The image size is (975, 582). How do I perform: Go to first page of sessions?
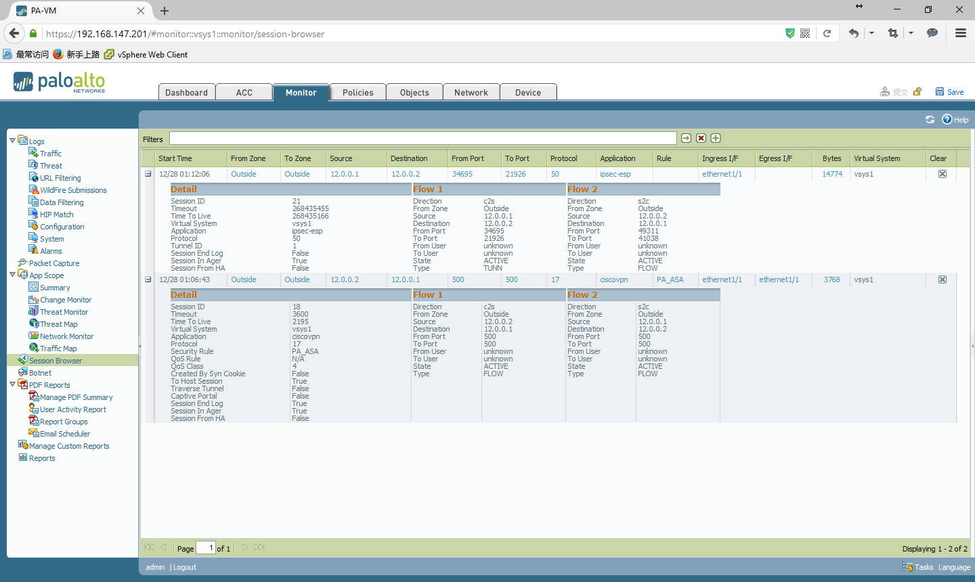coord(149,547)
